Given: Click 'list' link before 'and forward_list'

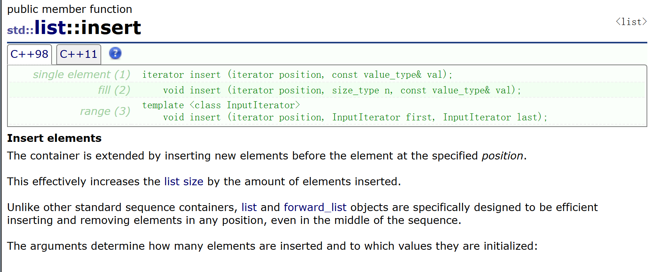Looking at the screenshot, I should (249, 208).
